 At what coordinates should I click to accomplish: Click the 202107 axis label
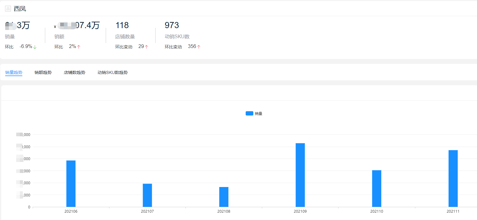[147, 211]
